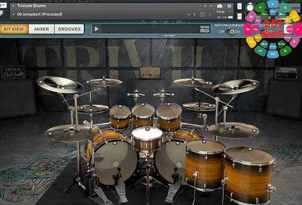Load next snapshot via Jumpstart row right arrow
The height and width of the screenshot is (205, 302).
click(195, 15)
